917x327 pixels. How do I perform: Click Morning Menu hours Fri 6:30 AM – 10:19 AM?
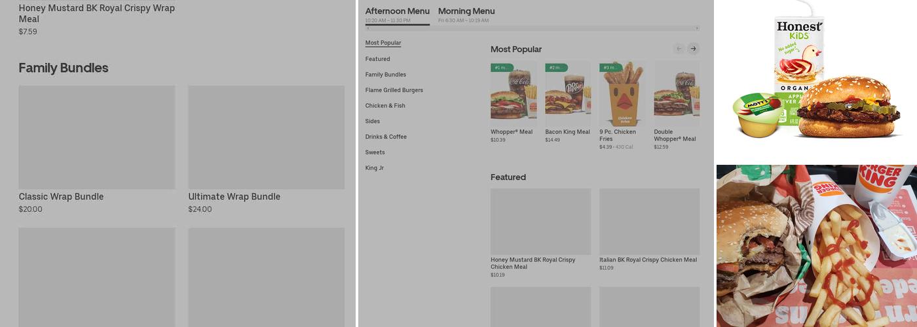click(x=463, y=20)
